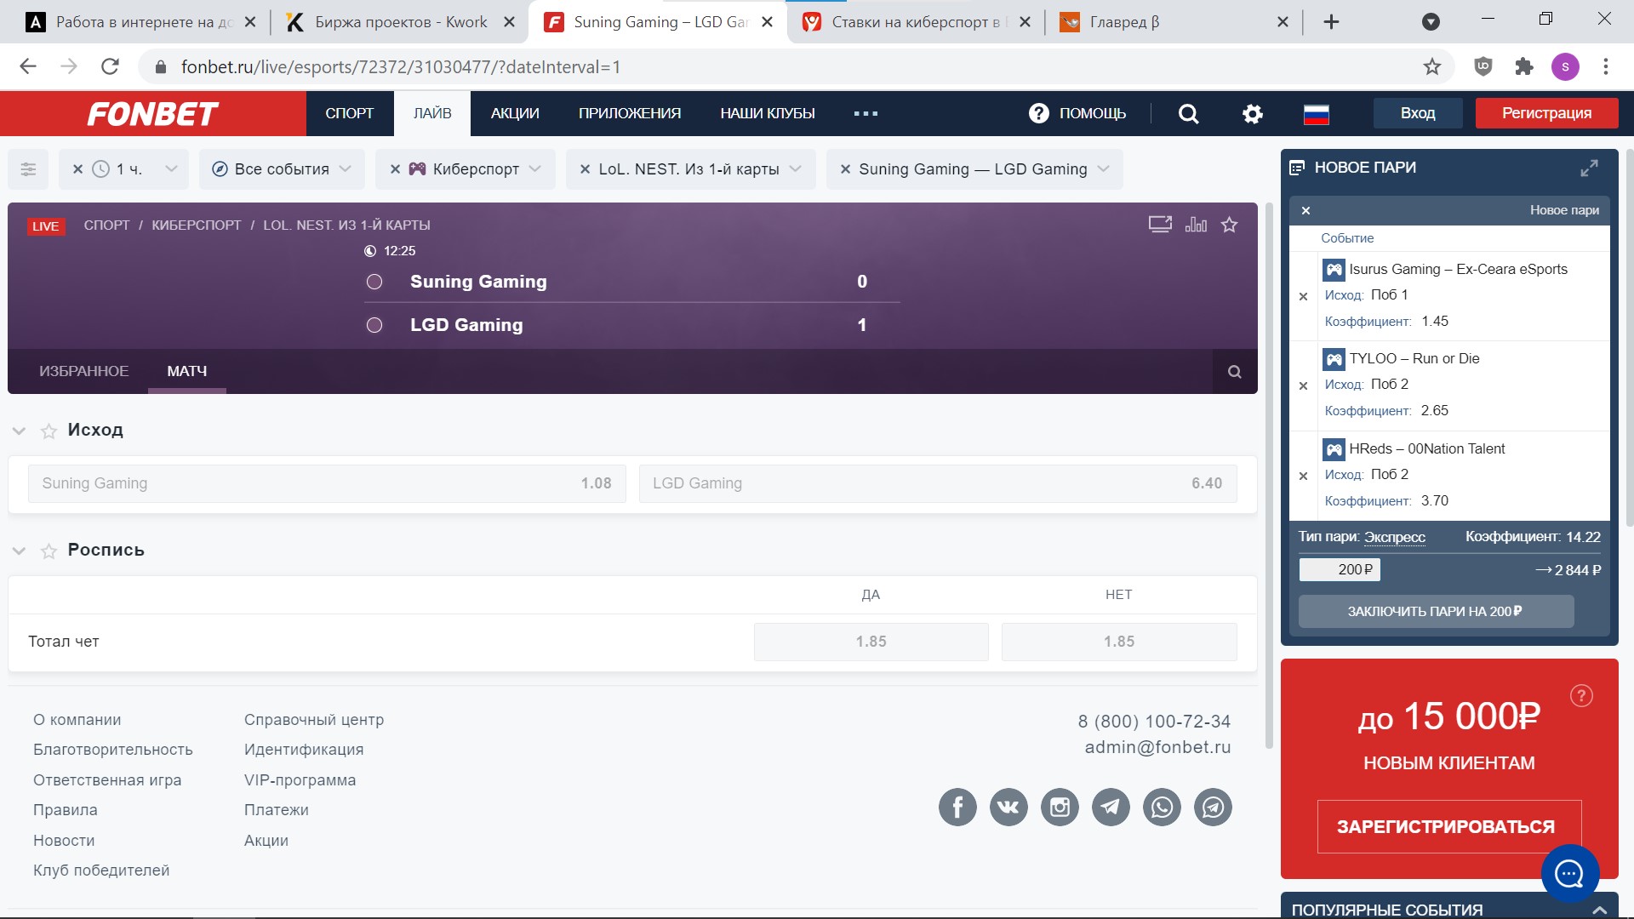Open site settings gear icon
This screenshot has width=1634, height=919.
(x=1253, y=114)
